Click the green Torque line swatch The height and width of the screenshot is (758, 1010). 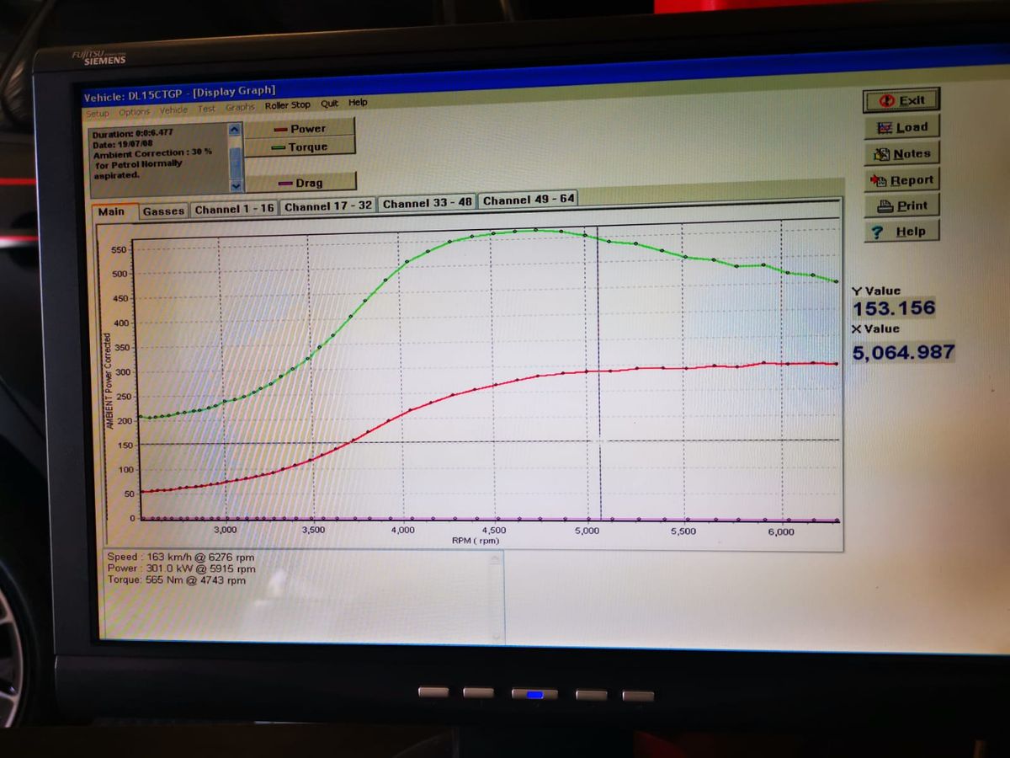pos(279,147)
